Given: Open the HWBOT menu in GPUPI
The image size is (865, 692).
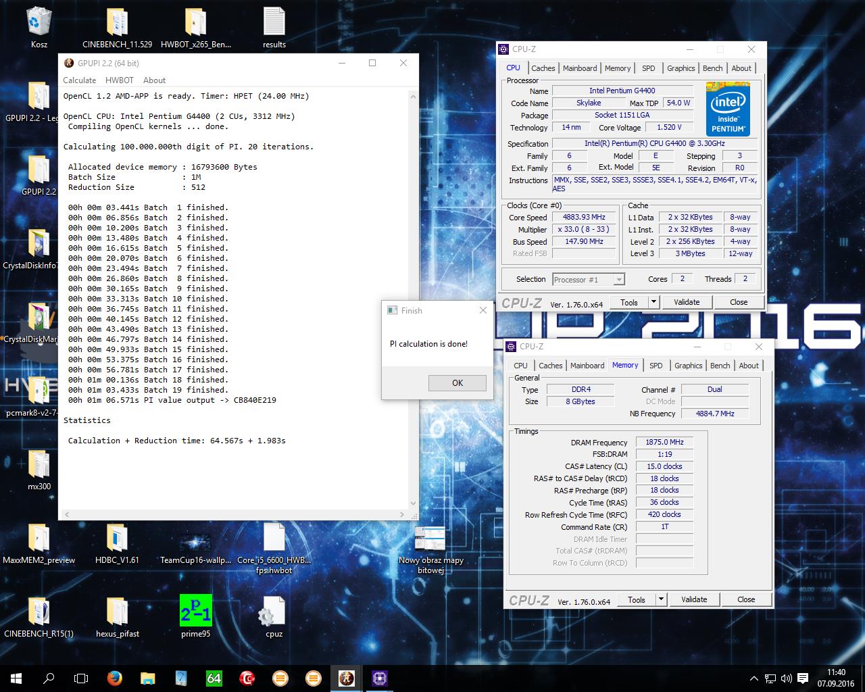Looking at the screenshot, I should [119, 80].
